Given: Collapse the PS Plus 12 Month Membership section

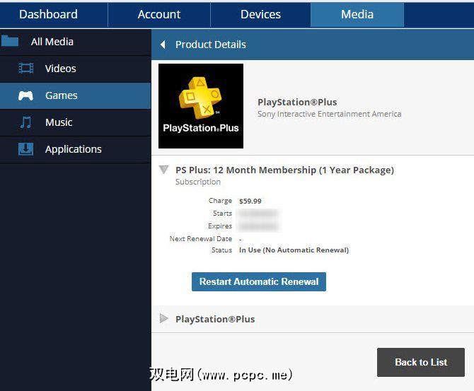Looking at the screenshot, I should 163,170.
